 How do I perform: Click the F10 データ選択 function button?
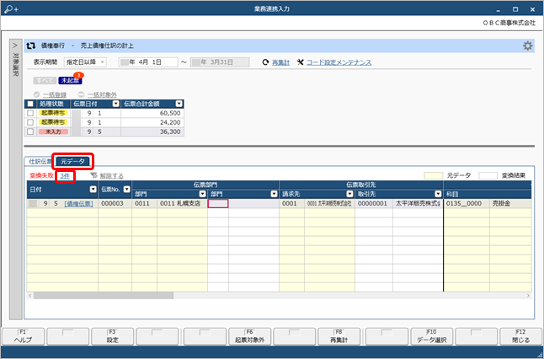431,336
